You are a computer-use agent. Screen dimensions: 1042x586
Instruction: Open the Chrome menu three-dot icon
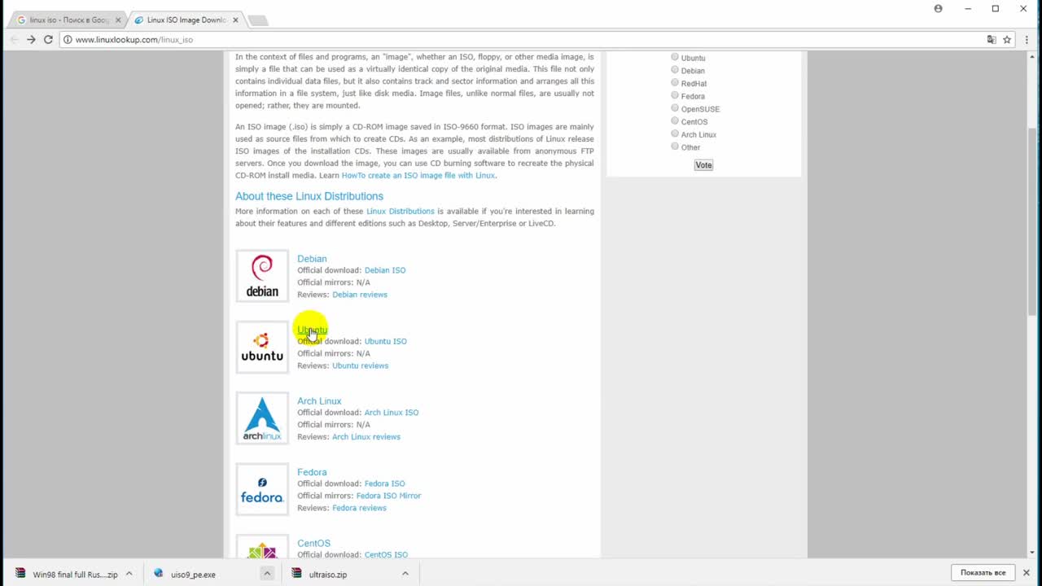tap(1027, 39)
